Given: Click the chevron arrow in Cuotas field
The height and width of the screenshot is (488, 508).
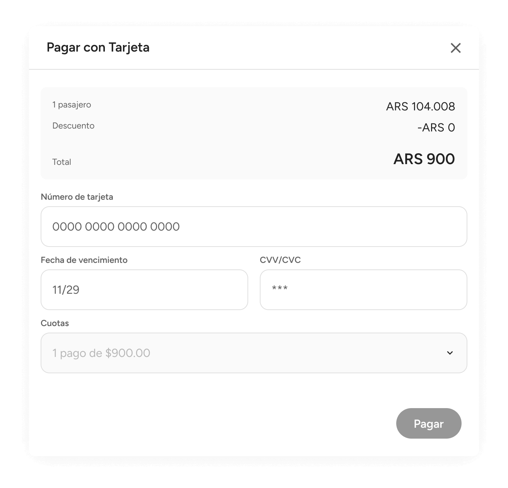Looking at the screenshot, I should tap(450, 353).
